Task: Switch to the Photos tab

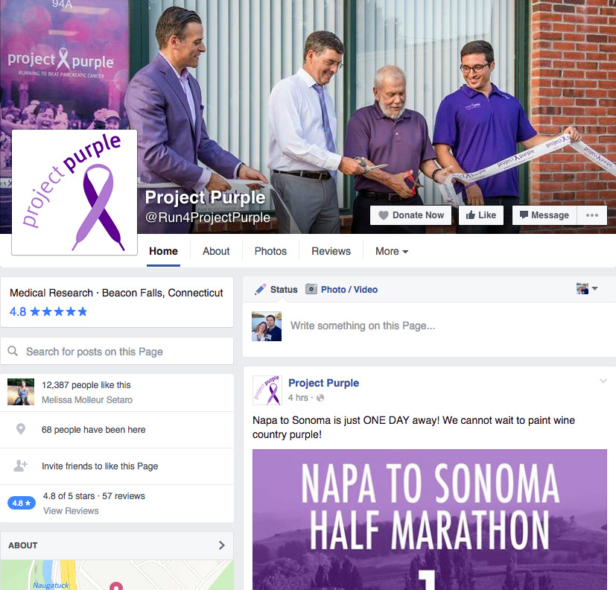Action: pyautogui.click(x=270, y=251)
